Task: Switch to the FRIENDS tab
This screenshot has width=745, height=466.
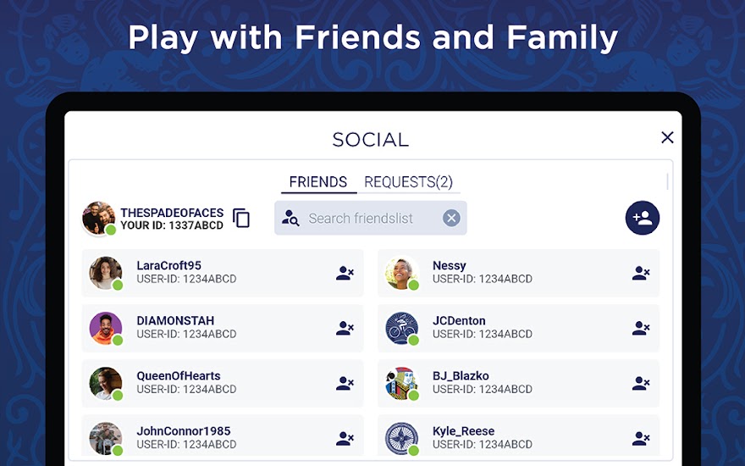Action: point(318,182)
